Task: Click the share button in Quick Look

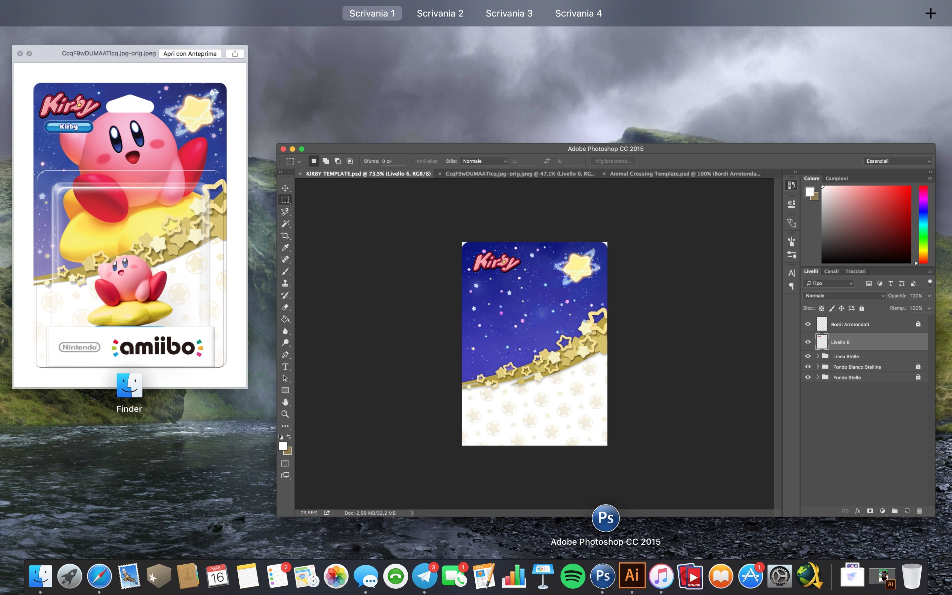Action: [x=235, y=54]
